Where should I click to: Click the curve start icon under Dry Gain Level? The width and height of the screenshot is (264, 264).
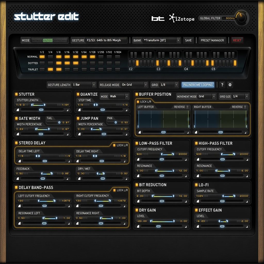(x=138, y=226)
